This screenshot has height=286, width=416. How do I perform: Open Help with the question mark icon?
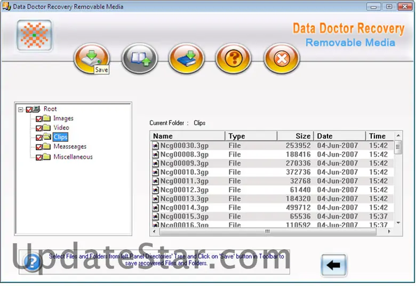point(234,58)
